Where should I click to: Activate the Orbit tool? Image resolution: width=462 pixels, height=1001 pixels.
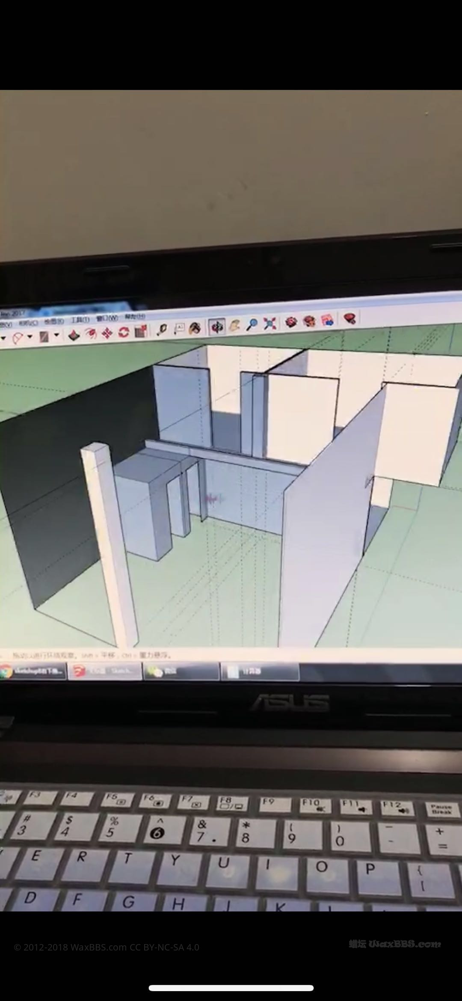tap(217, 327)
